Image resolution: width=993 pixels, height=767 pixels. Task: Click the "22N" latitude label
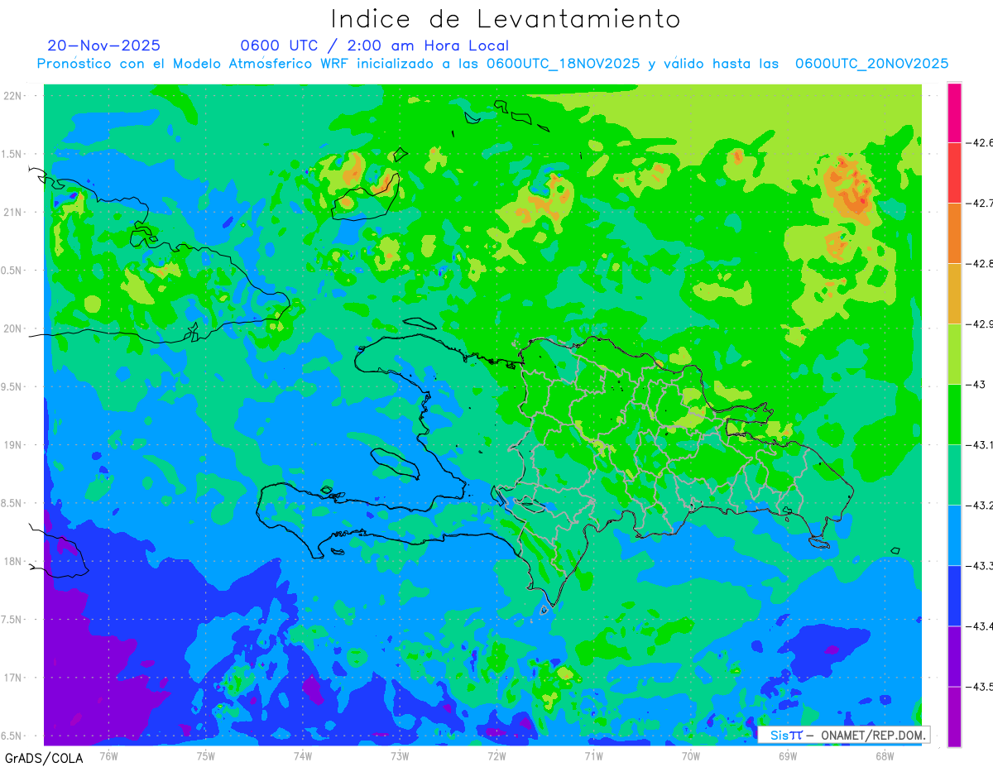14,96
